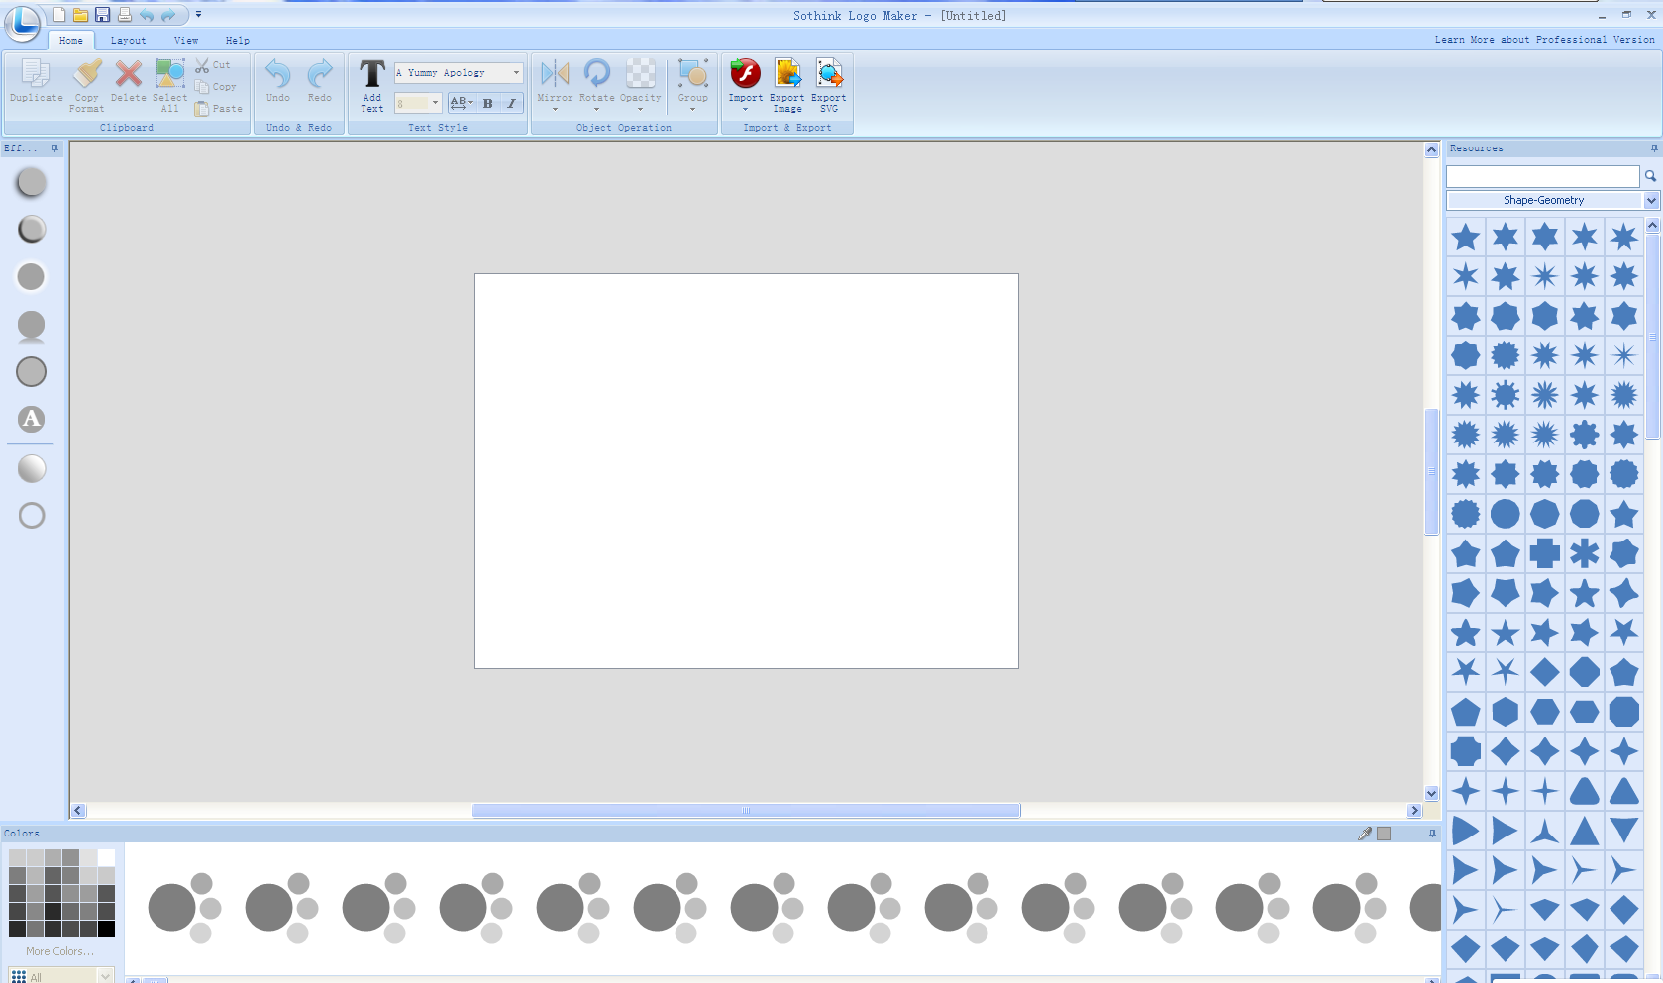Open Learn More about Professional Version link
This screenshot has width=1663, height=983.
click(x=1544, y=40)
